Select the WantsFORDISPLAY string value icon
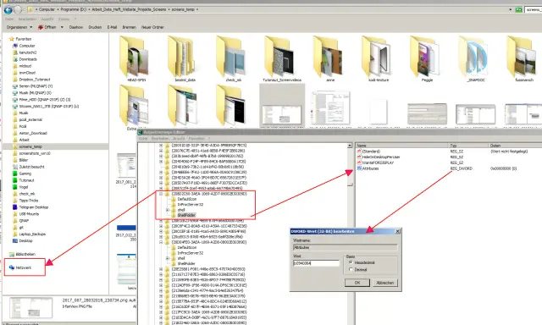The width and height of the screenshot is (542, 325). tap(359, 162)
